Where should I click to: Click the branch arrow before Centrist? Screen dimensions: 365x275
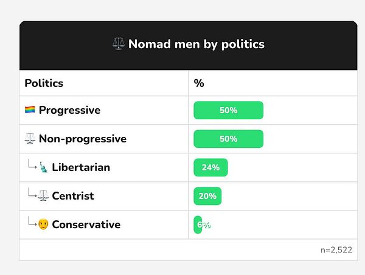click(x=32, y=194)
